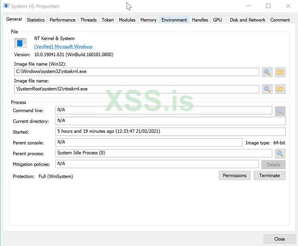The width and height of the screenshot is (298, 246).
Task: Click the Started time field
Action: (170, 132)
